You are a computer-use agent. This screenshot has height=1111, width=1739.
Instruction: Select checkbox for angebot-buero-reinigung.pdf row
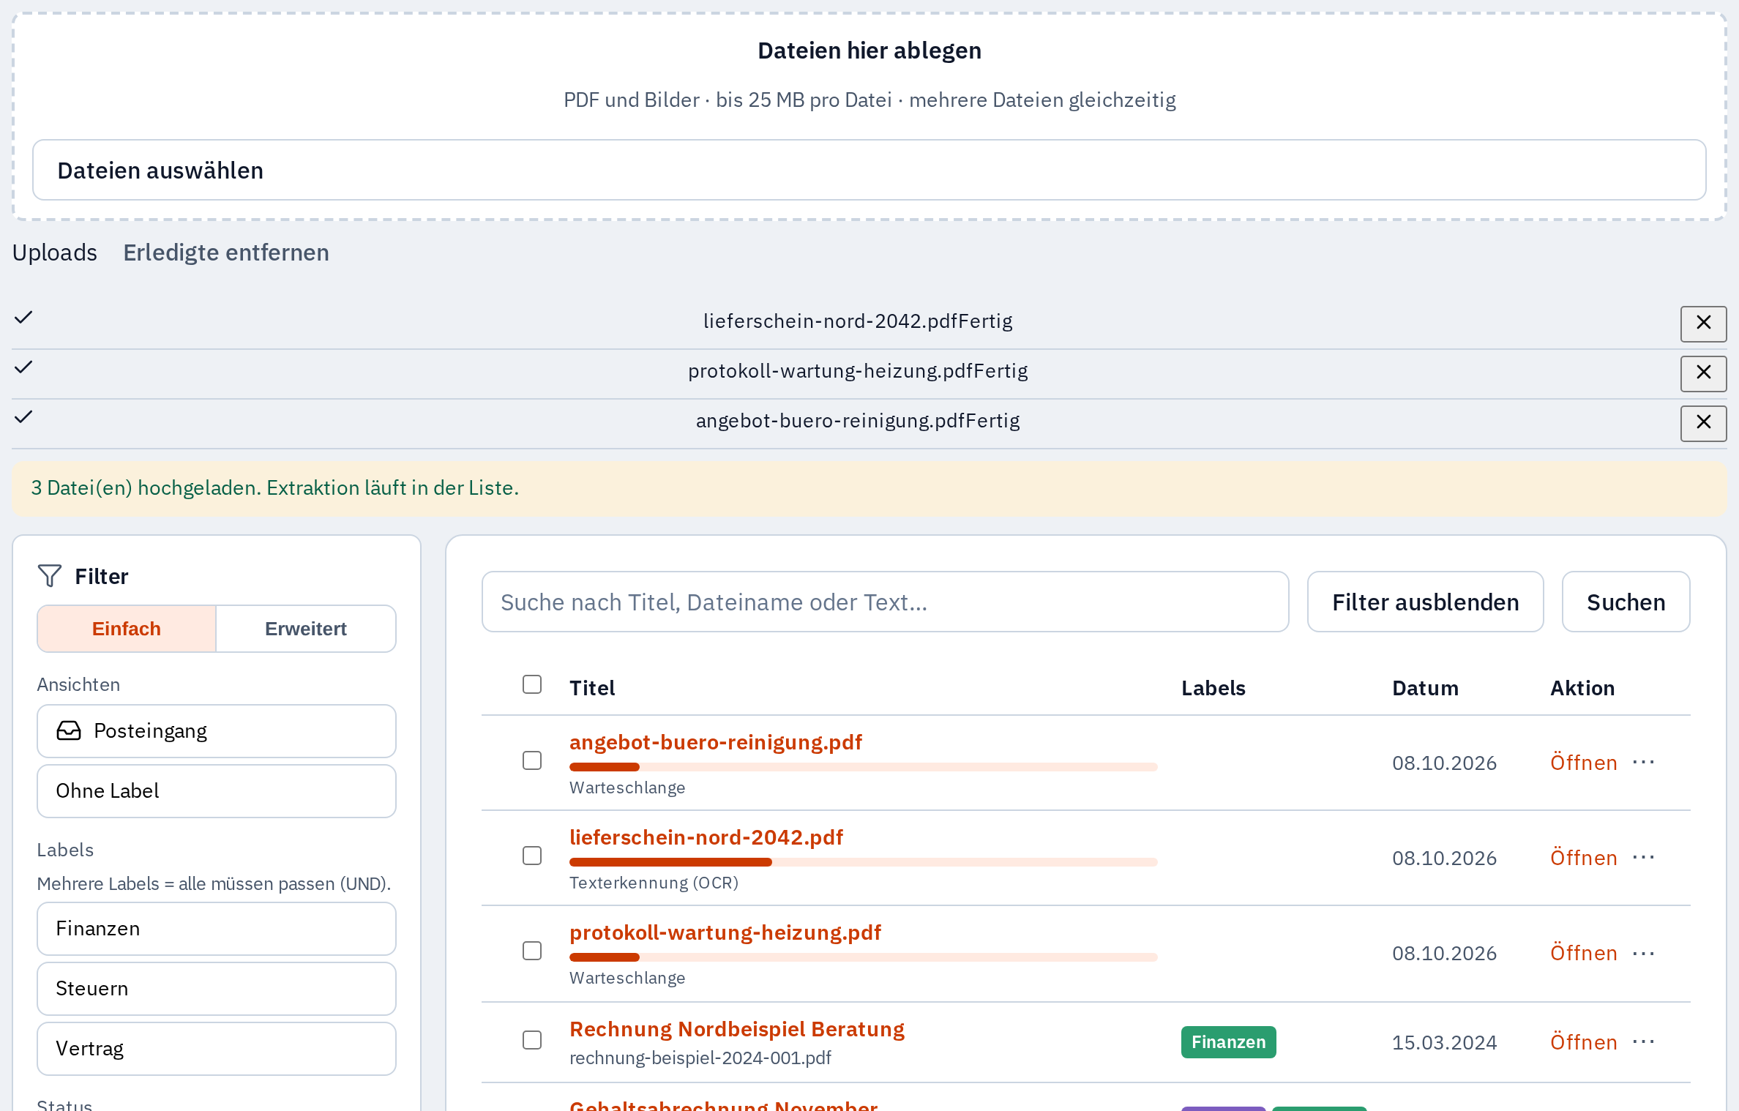pos(532,760)
